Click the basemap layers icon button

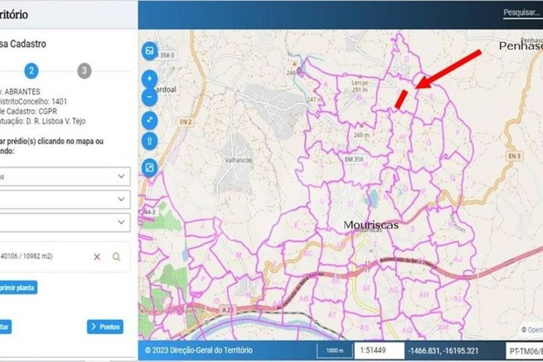tap(150, 51)
